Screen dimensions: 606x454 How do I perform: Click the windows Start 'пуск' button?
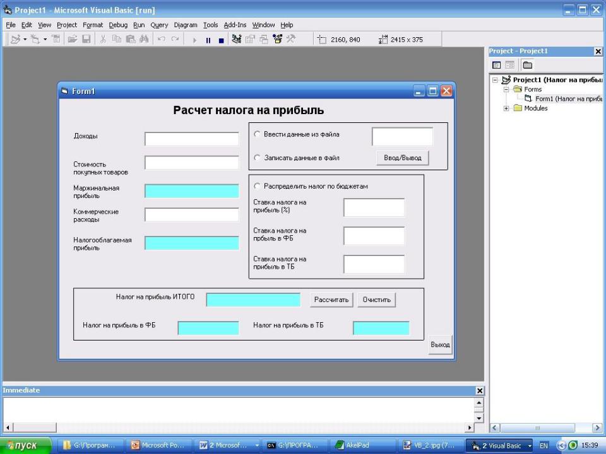(25, 446)
